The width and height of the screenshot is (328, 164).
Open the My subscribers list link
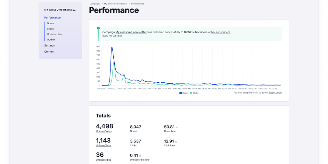(221, 32)
